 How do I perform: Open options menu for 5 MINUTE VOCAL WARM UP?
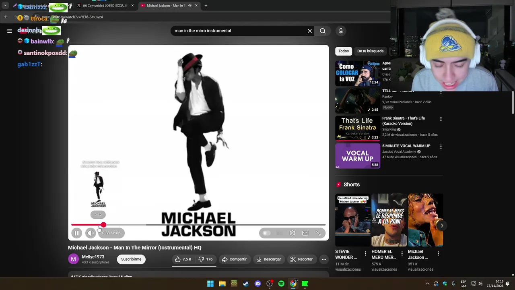click(x=441, y=147)
